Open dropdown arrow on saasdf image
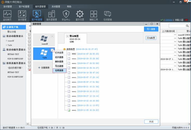Screen dimensions: 191x130 (52, 36)
